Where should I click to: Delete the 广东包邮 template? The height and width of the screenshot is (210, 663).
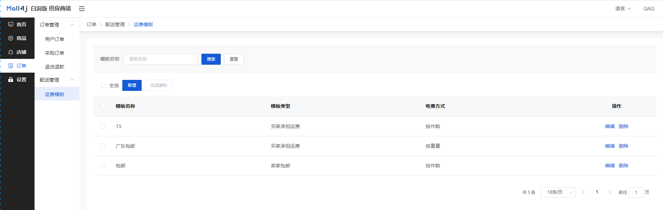624,146
